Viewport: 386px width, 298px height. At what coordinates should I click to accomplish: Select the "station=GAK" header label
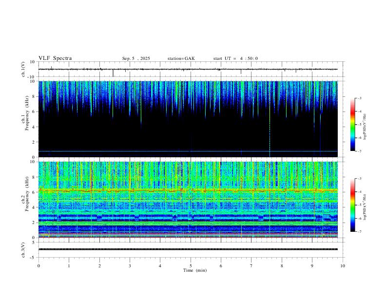[x=181, y=58]
